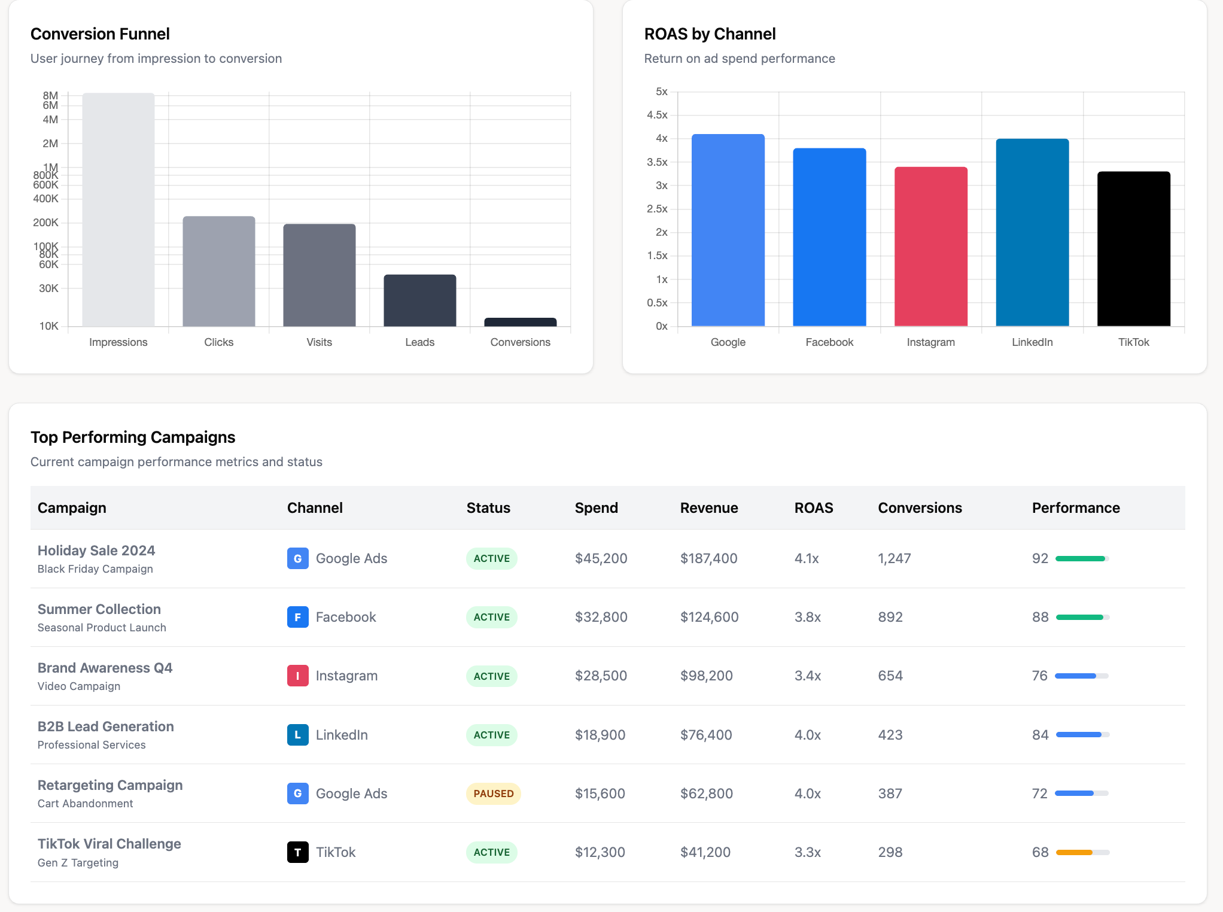Click the Google Ads icon for Holiday Sale 2024
This screenshot has width=1223, height=912.
[x=297, y=558]
